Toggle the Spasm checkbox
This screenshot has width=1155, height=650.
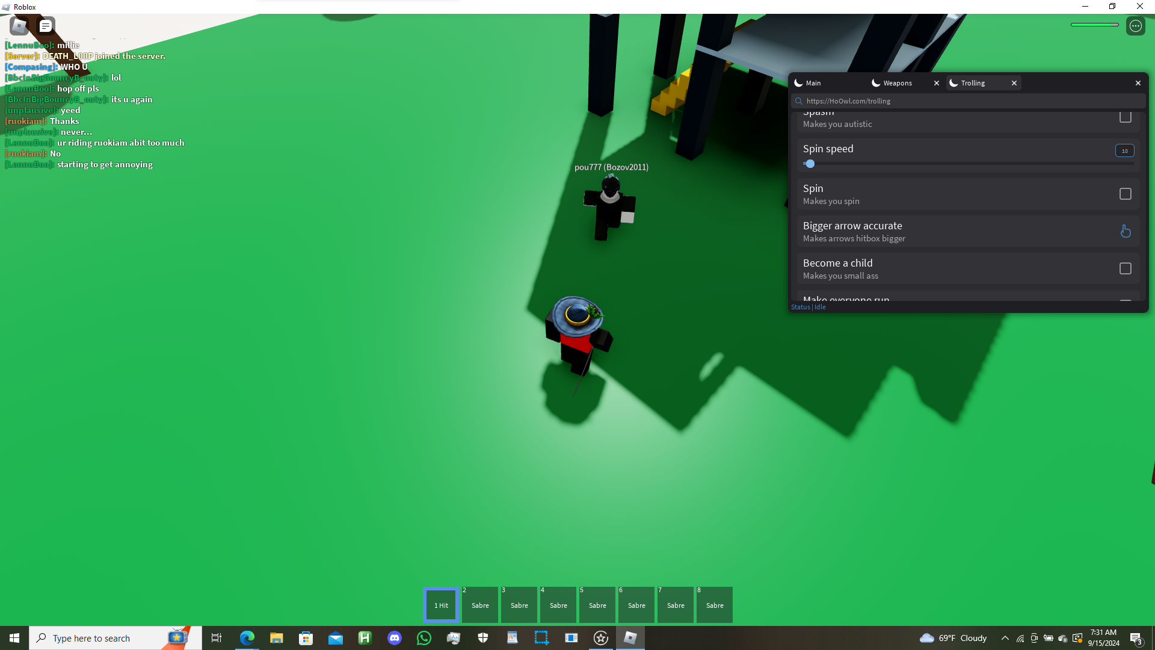[1125, 117]
